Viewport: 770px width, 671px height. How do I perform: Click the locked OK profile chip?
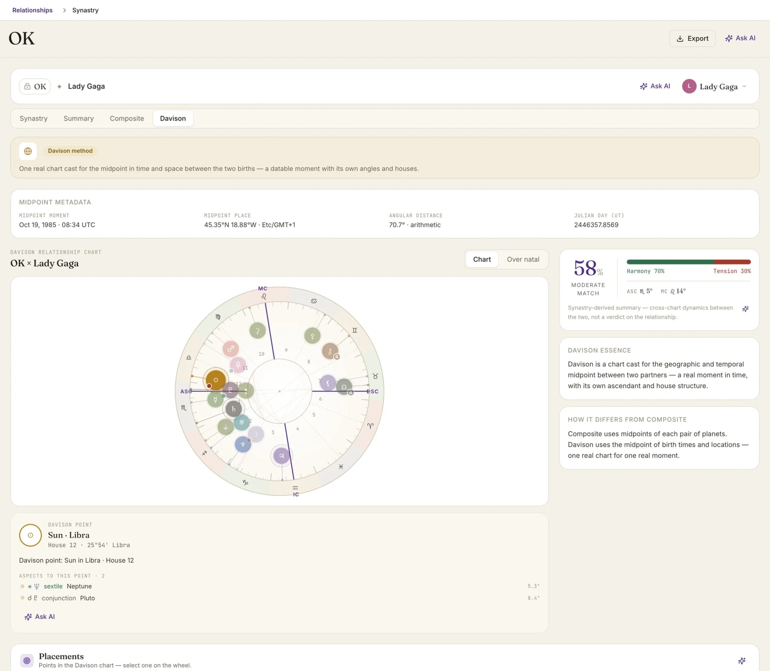point(35,87)
